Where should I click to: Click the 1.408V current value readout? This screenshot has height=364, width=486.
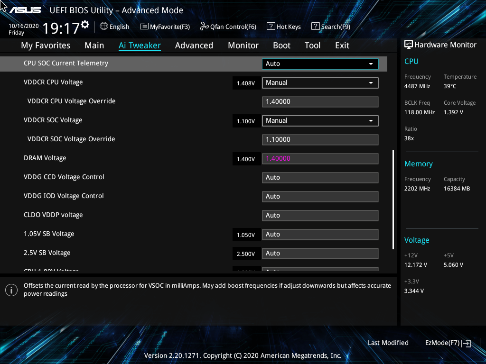click(x=246, y=83)
